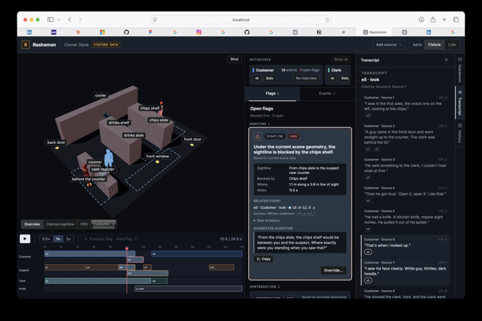The image size is (482, 321).
Task: Click the Copy icon under suggested question
Action: (x=258, y=259)
